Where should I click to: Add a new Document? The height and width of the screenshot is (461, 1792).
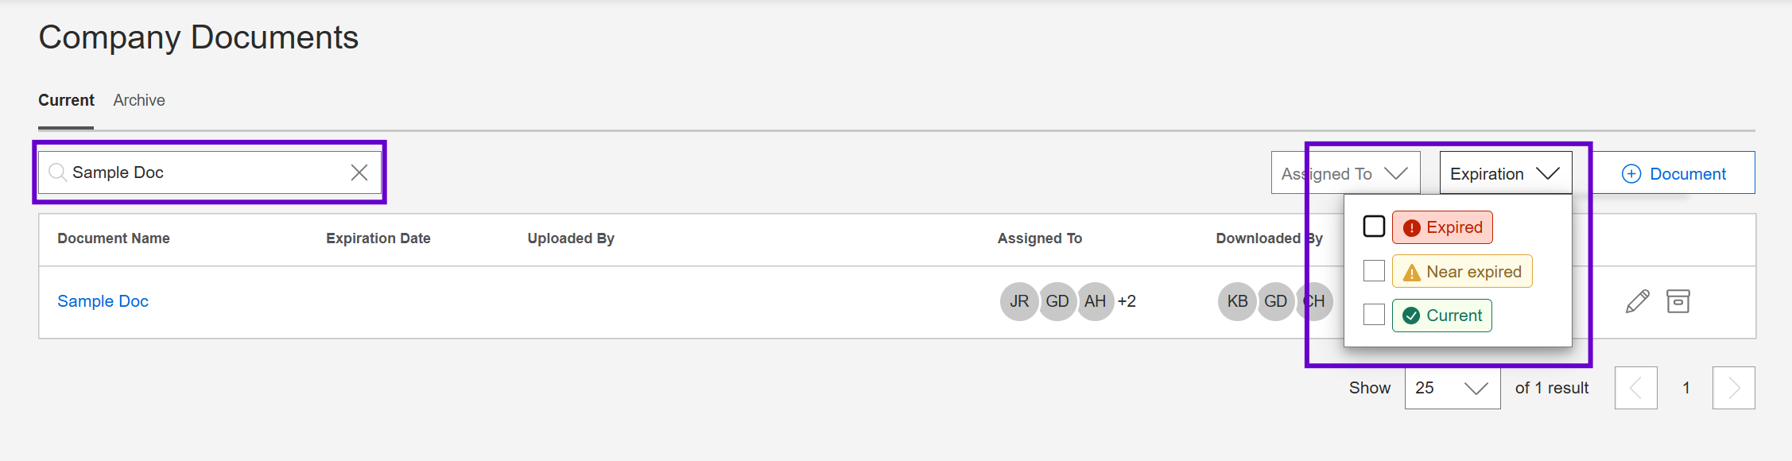click(x=1674, y=173)
